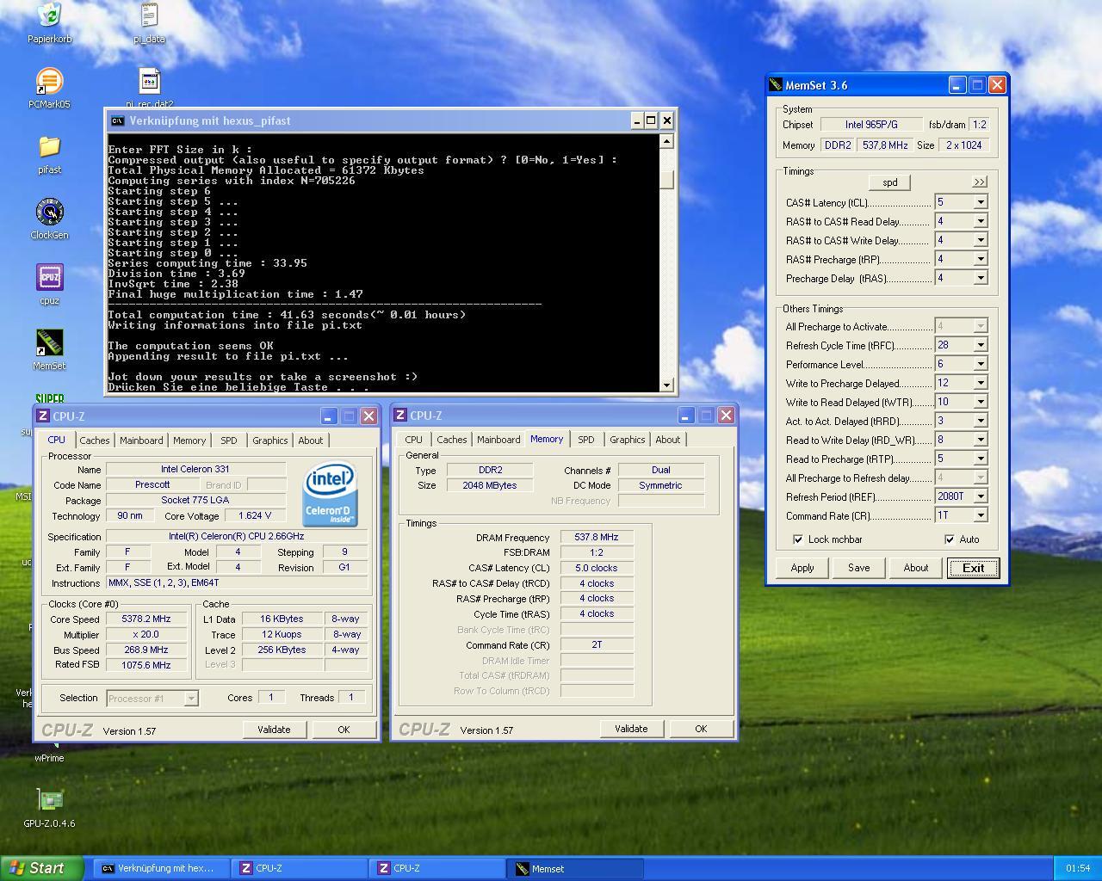Open the pifast folder icon
Screen dimensions: 1102x881
pyautogui.click(x=49, y=147)
